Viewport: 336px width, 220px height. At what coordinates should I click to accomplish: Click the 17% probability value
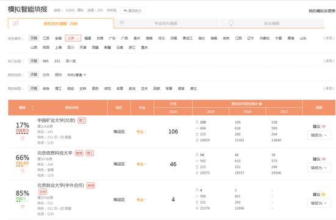click(x=23, y=125)
